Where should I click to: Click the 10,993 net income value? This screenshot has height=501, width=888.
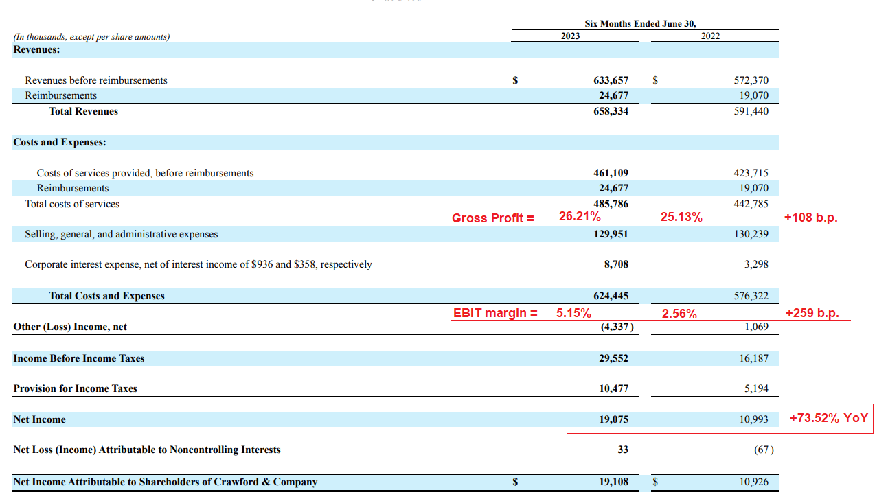point(754,419)
